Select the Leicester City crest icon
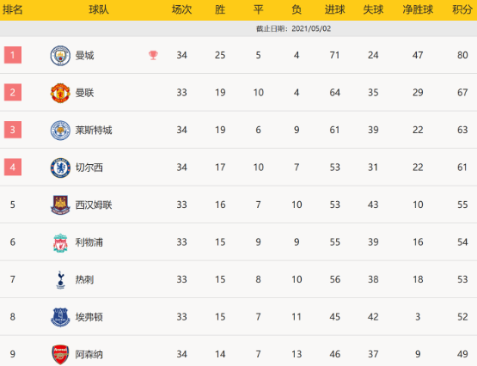This screenshot has height=366, width=477. pyautogui.click(x=60, y=131)
